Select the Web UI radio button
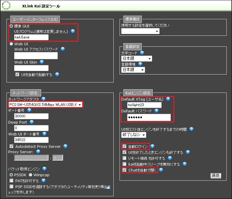This screenshot has width=232, height=199. coord(11,44)
